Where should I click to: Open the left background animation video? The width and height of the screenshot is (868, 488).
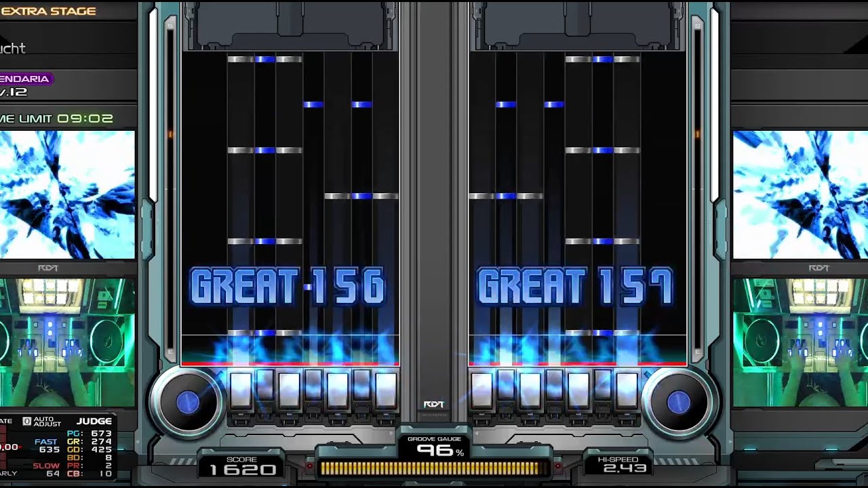point(67,195)
